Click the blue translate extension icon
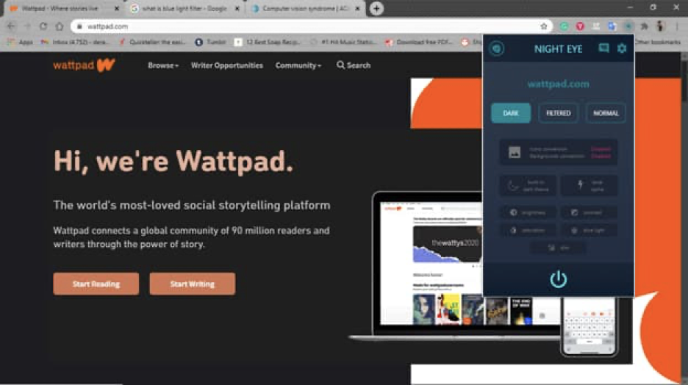This screenshot has height=385, width=688. pyautogui.click(x=612, y=26)
